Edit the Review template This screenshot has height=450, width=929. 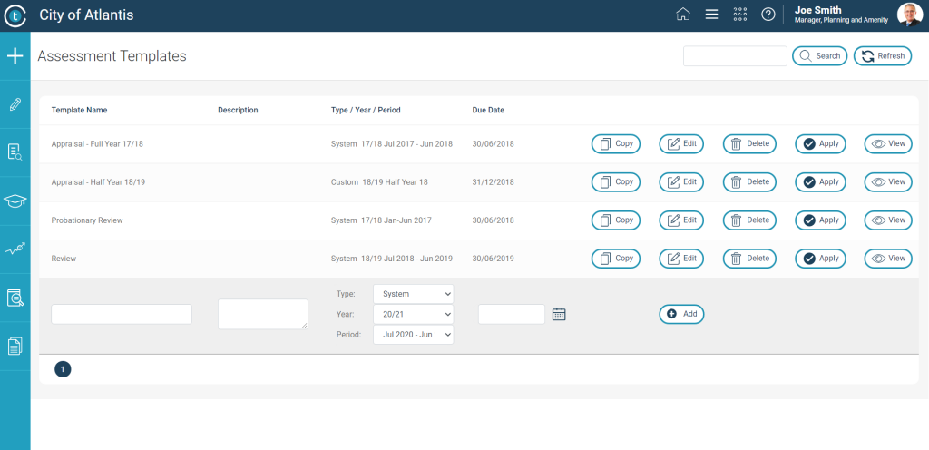682,259
